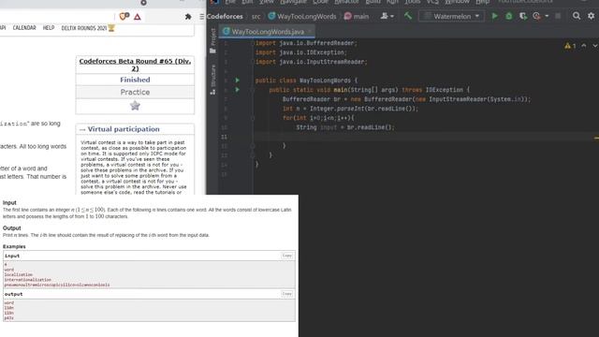Open Search Everywhere magnifier
The height and width of the screenshot is (337, 599).
pos(577,16)
